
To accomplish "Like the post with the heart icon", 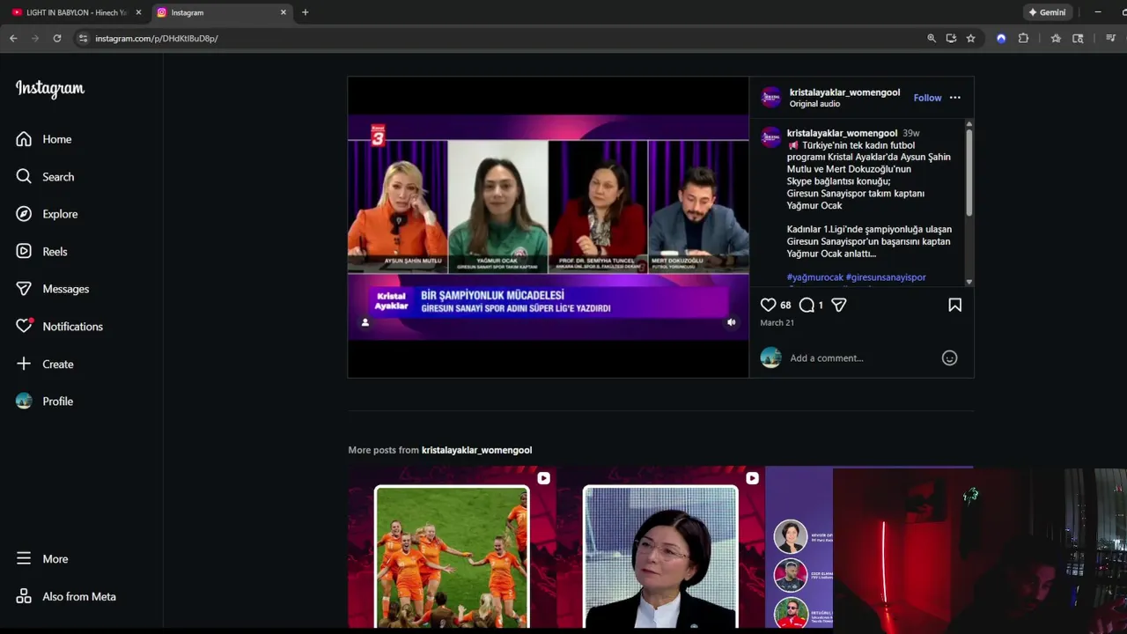I will pyautogui.click(x=768, y=305).
